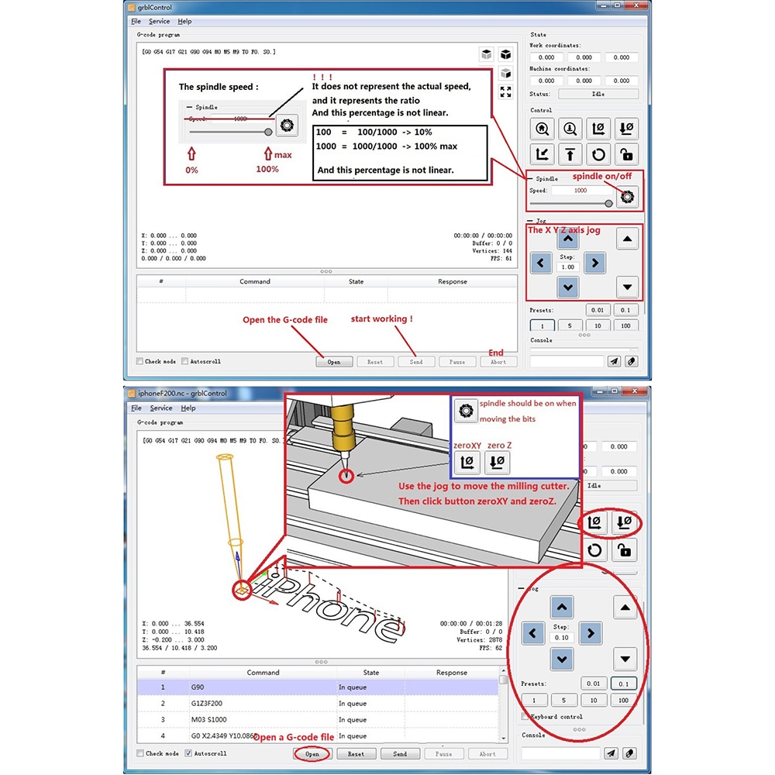The height and width of the screenshot is (775, 775).
Task: Click spindle speed slider in top window
Action: click(571, 203)
